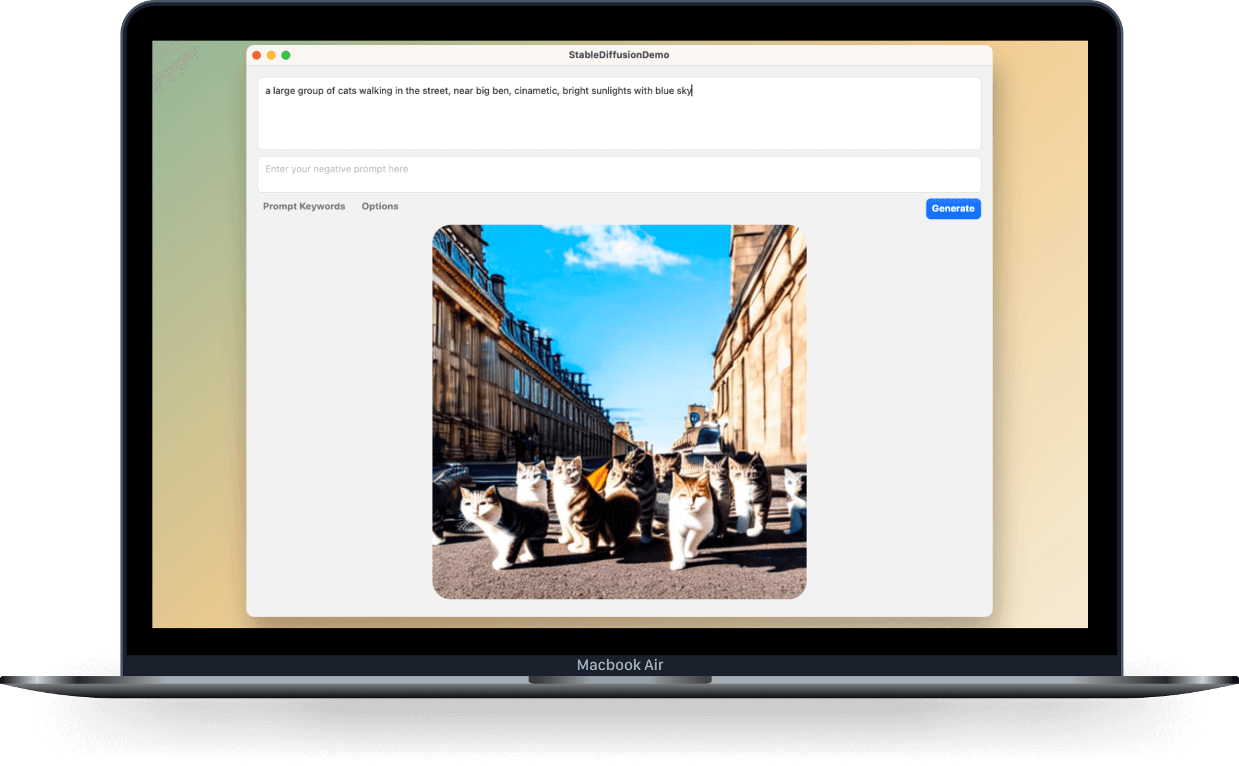The height and width of the screenshot is (766, 1239).
Task: Minimize the window using the yellow button
Action: 271,55
